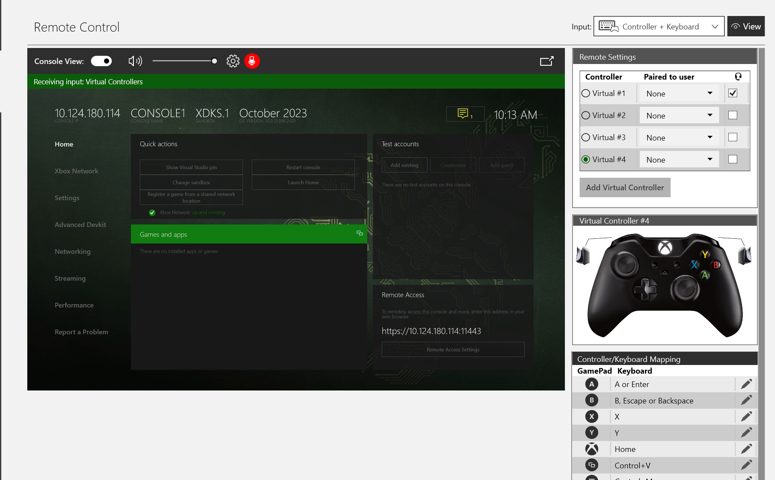Select the Virtual #3 controller radio button
Image resolution: width=775 pixels, height=480 pixels.
click(586, 138)
